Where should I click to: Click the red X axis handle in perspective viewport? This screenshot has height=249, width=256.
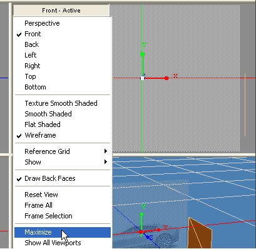(159, 230)
